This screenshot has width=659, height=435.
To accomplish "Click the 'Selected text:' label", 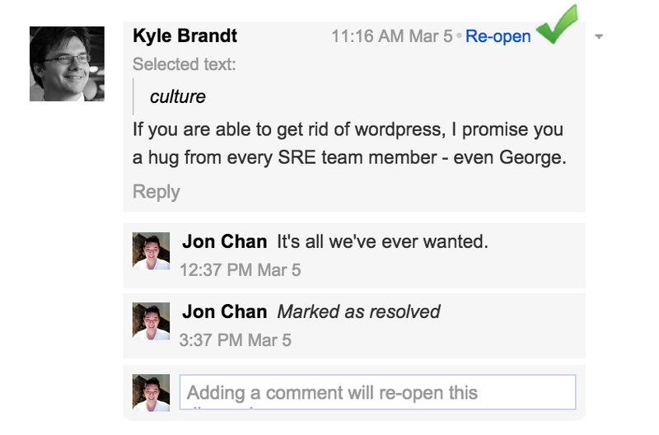I will click(x=185, y=64).
